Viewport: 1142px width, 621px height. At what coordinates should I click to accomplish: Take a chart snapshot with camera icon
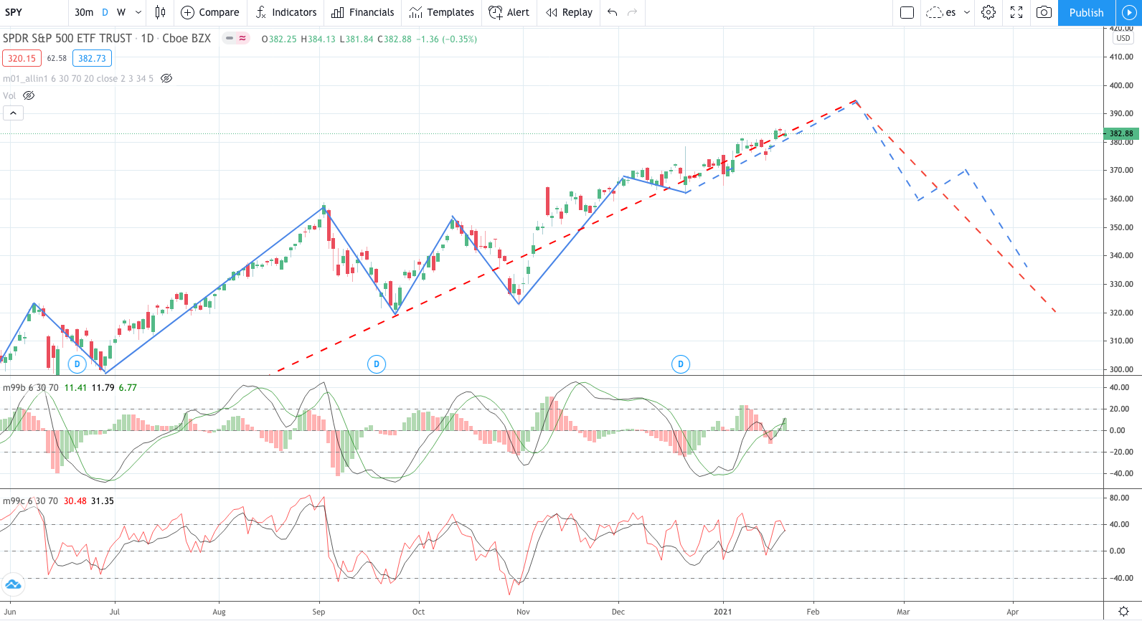[1044, 12]
